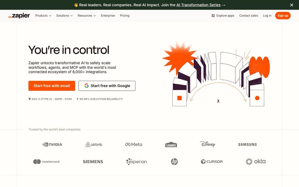Click the Zapier logo

tap(19, 15)
